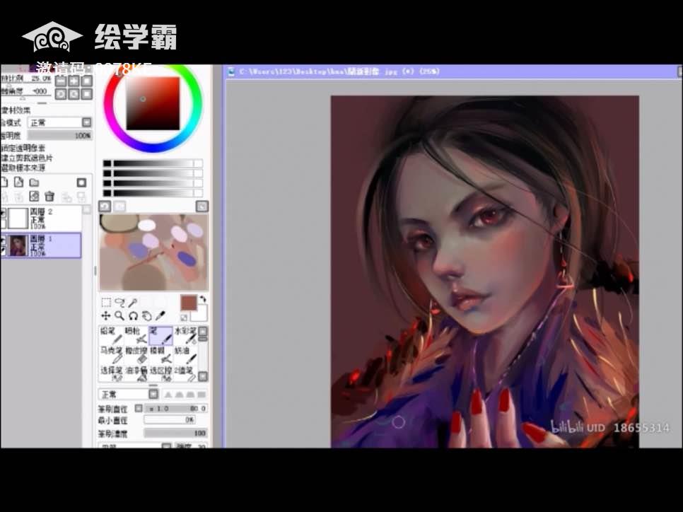This screenshot has width=683, height=512.
Task: Click the reset zoom button
Action: 87,81
